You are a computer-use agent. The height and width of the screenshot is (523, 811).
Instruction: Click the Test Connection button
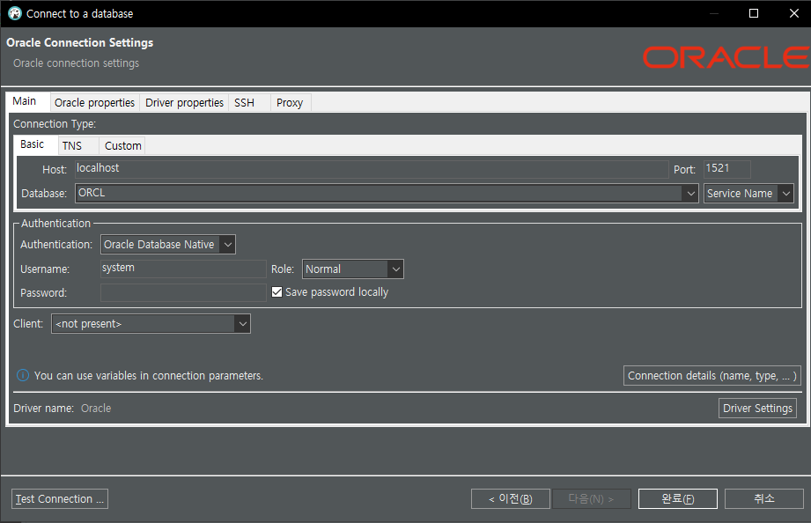click(x=60, y=498)
